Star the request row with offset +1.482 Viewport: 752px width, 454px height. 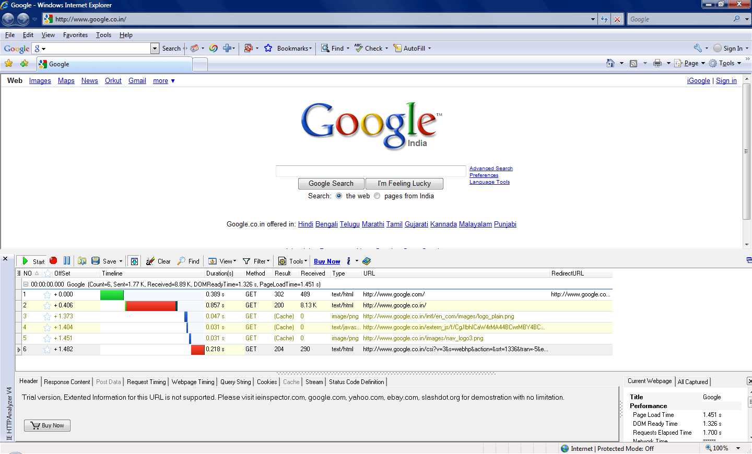(48, 350)
